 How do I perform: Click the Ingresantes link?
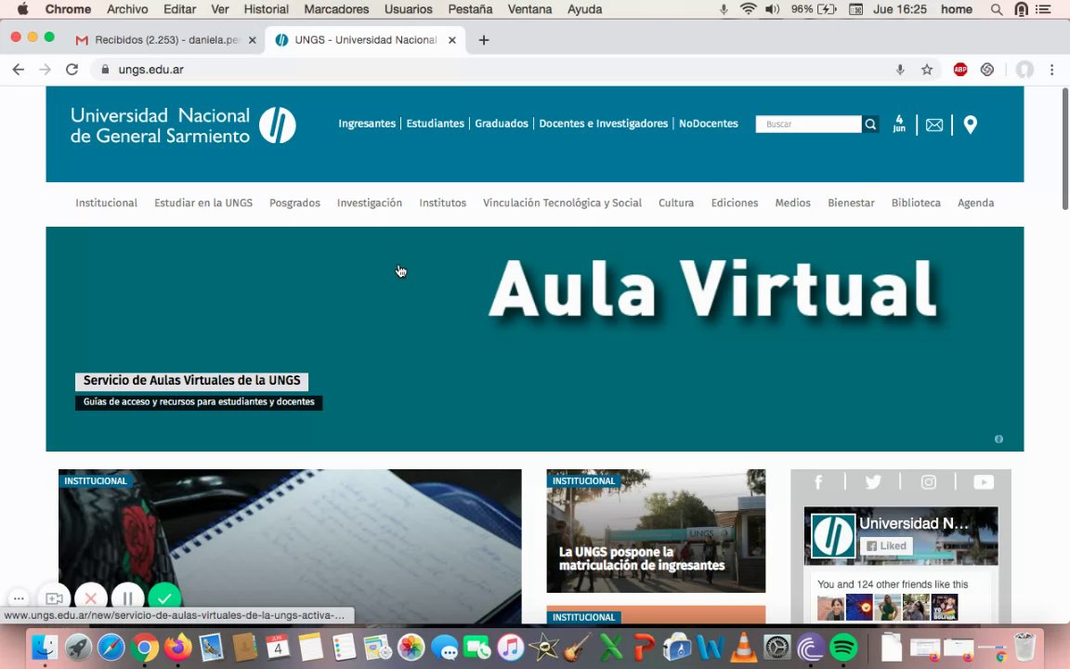click(x=367, y=124)
